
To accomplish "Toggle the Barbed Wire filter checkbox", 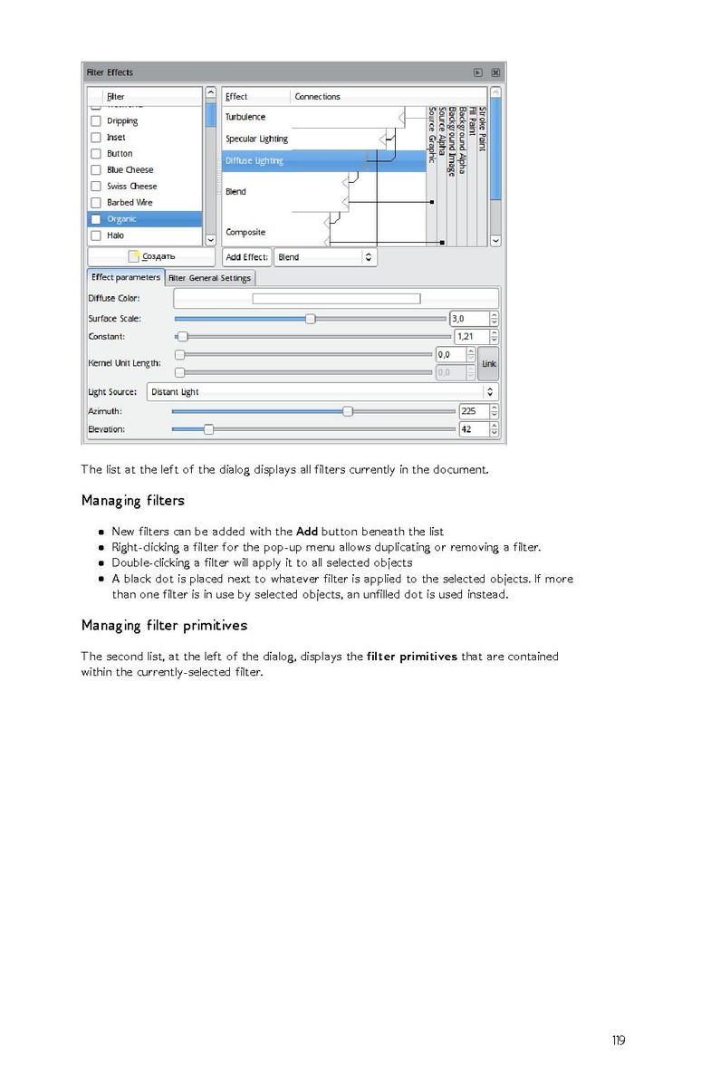I will tap(96, 203).
